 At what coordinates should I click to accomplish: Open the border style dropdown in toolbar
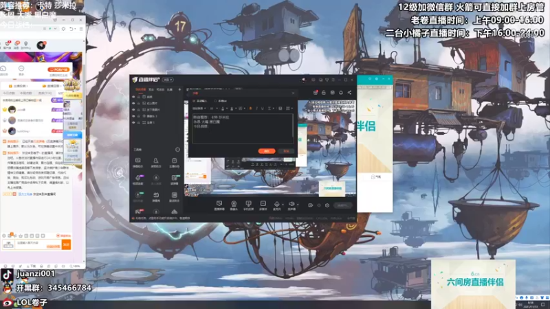(x=241, y=108)
